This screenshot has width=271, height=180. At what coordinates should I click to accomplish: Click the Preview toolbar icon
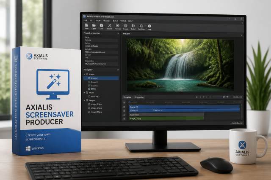(118, 27)
